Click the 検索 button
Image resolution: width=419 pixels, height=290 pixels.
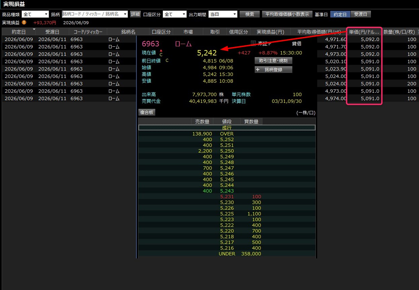[x=250, y=14]
